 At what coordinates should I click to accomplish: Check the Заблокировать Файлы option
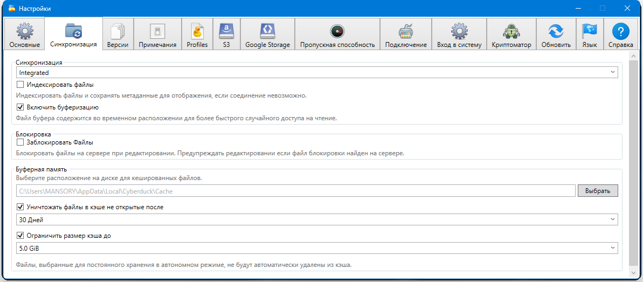click(x=20, y=142)
